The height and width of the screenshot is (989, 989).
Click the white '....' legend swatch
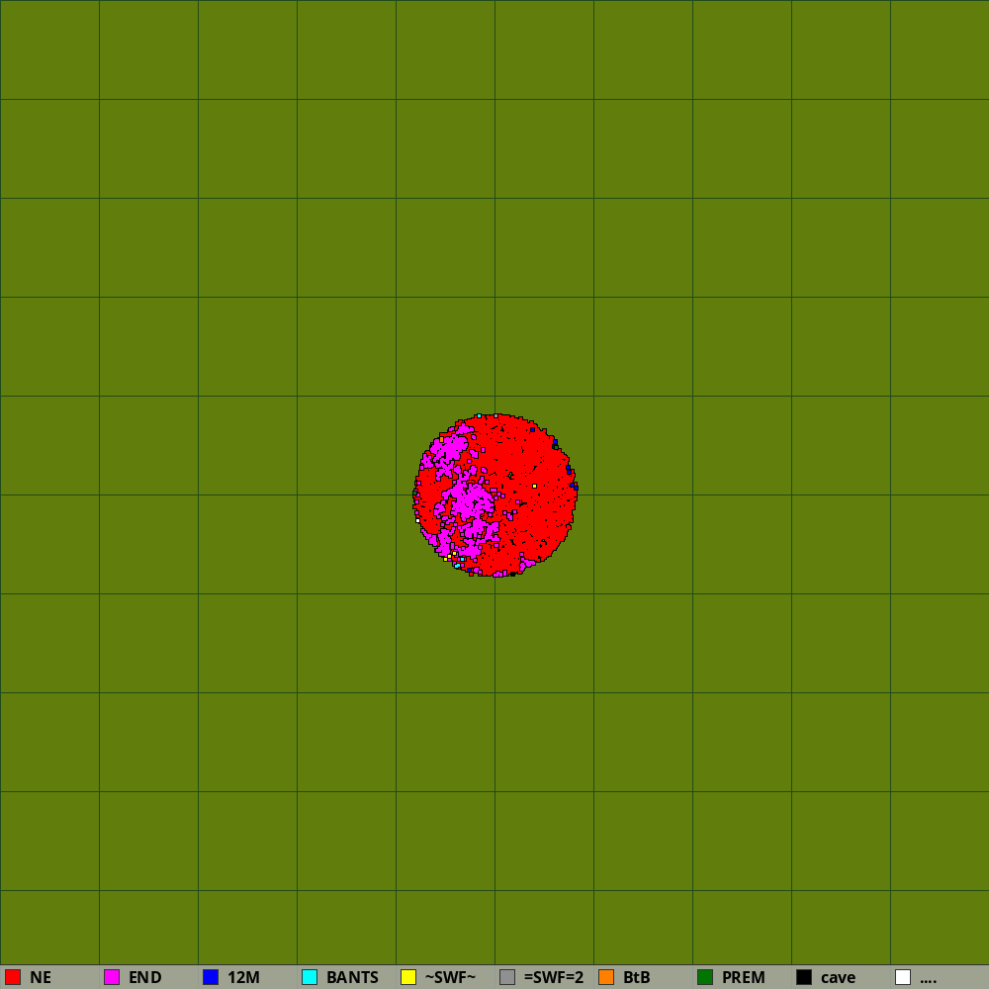coord(903,977)
